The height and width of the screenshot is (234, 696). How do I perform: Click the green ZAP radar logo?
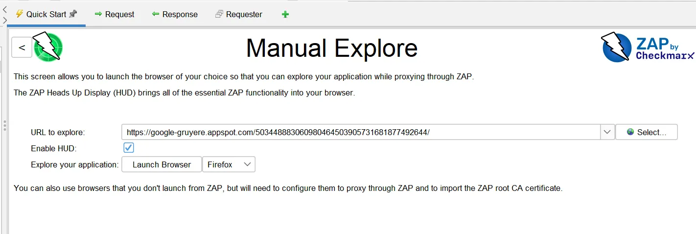click(48, 47)
